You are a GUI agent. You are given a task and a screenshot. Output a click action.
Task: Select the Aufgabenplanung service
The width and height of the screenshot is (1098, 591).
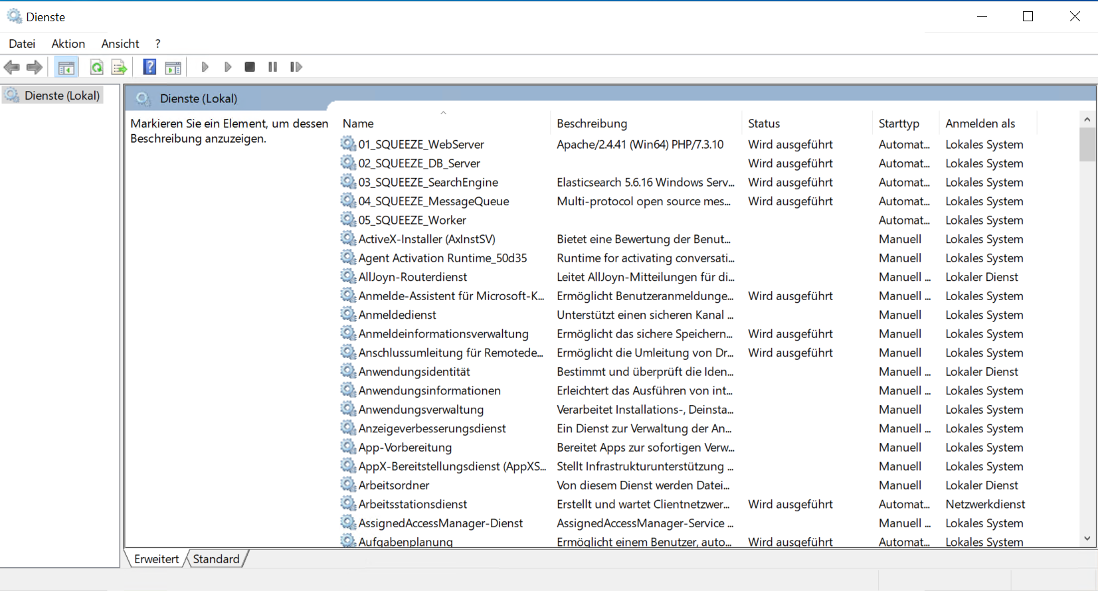coord(406,542)
